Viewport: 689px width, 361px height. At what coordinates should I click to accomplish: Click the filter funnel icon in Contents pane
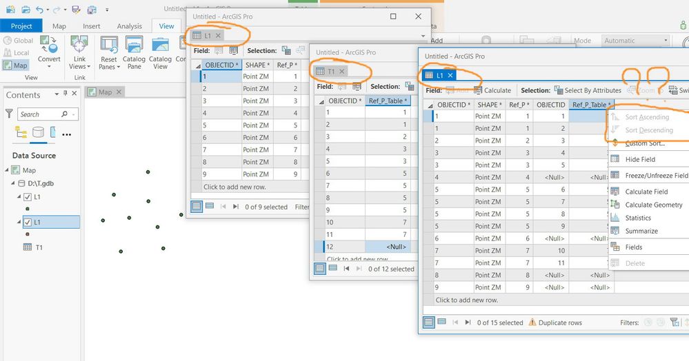pyautogui.click(x=9, y=114)
